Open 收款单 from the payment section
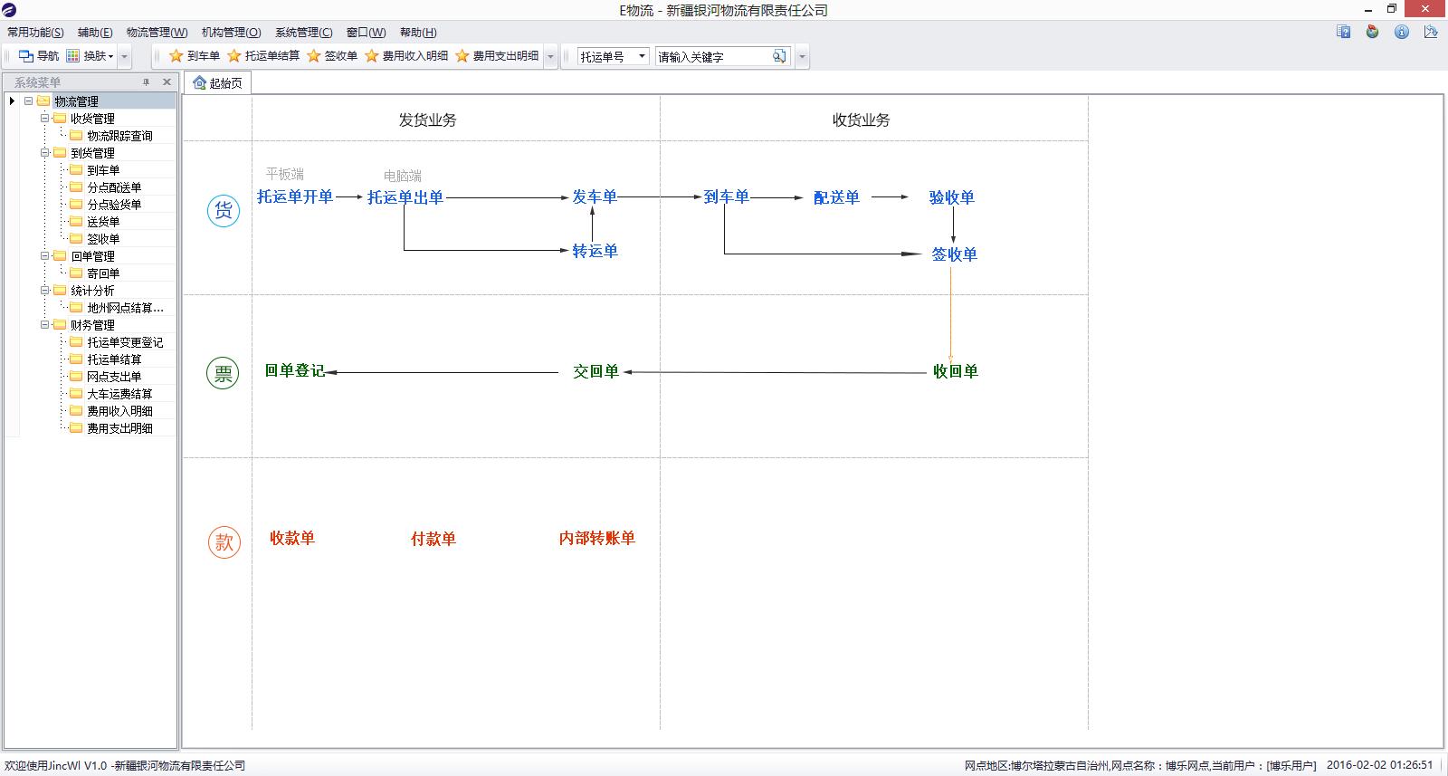The image size is (1448, 776). [292, 538]
